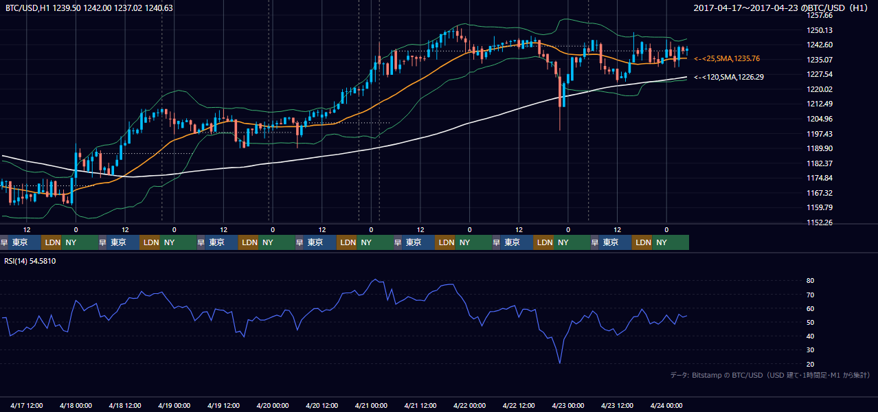
Task: Click the 4/23 00:00 date label
Action: (568, 405)
